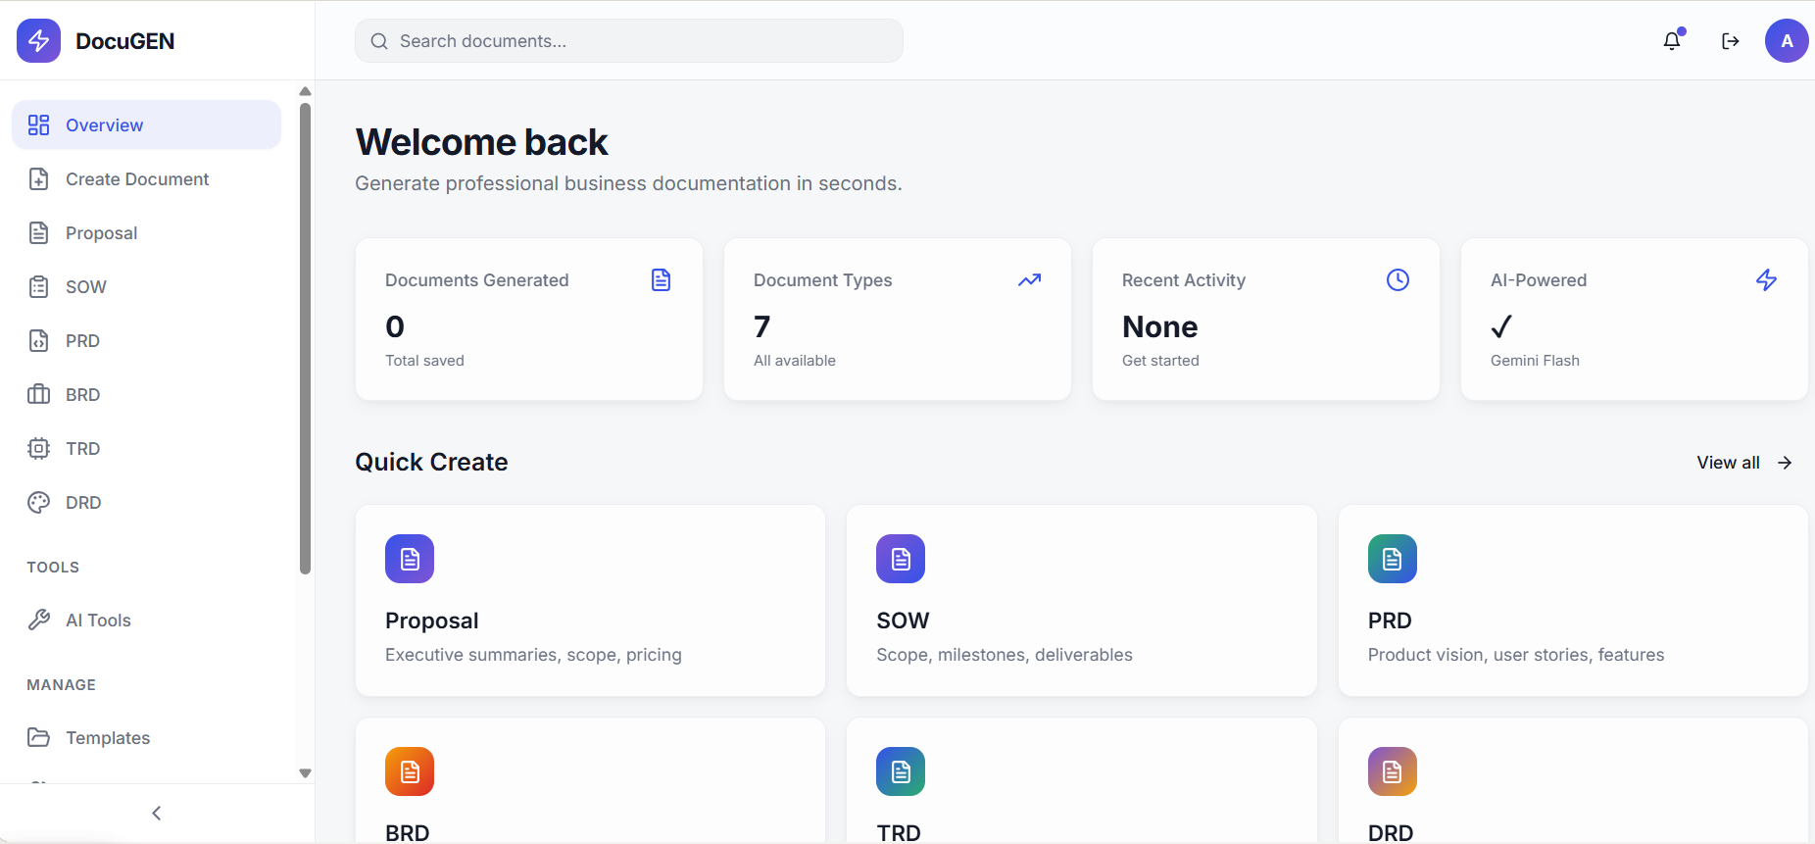
Task: Open the SOW quick create card
Action: [x=1081, y=600]
